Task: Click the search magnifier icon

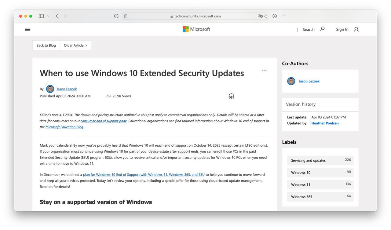Action: click(322, 29)
